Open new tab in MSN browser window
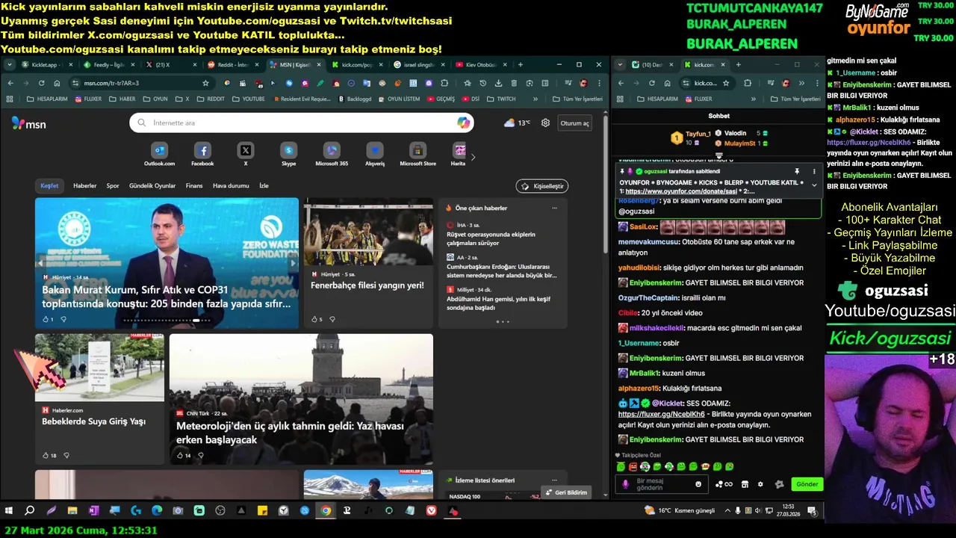 (521, 65)
